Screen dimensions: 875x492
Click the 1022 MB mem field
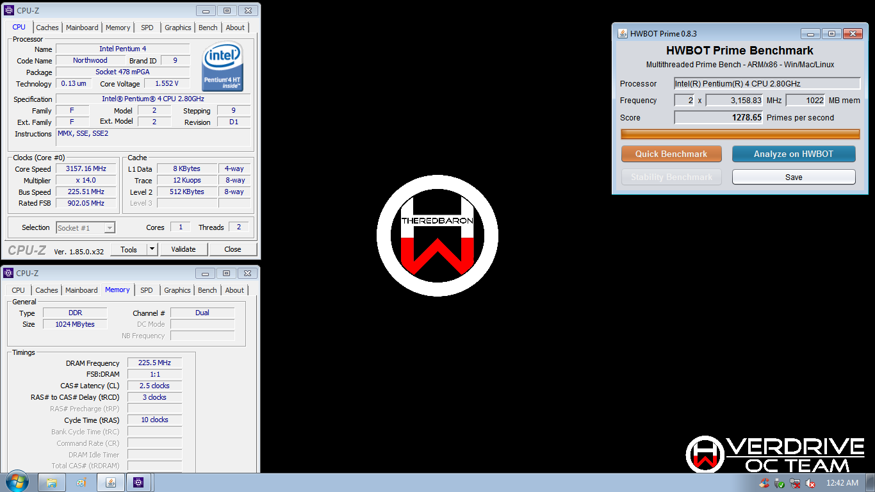click(x=805, y=100)
